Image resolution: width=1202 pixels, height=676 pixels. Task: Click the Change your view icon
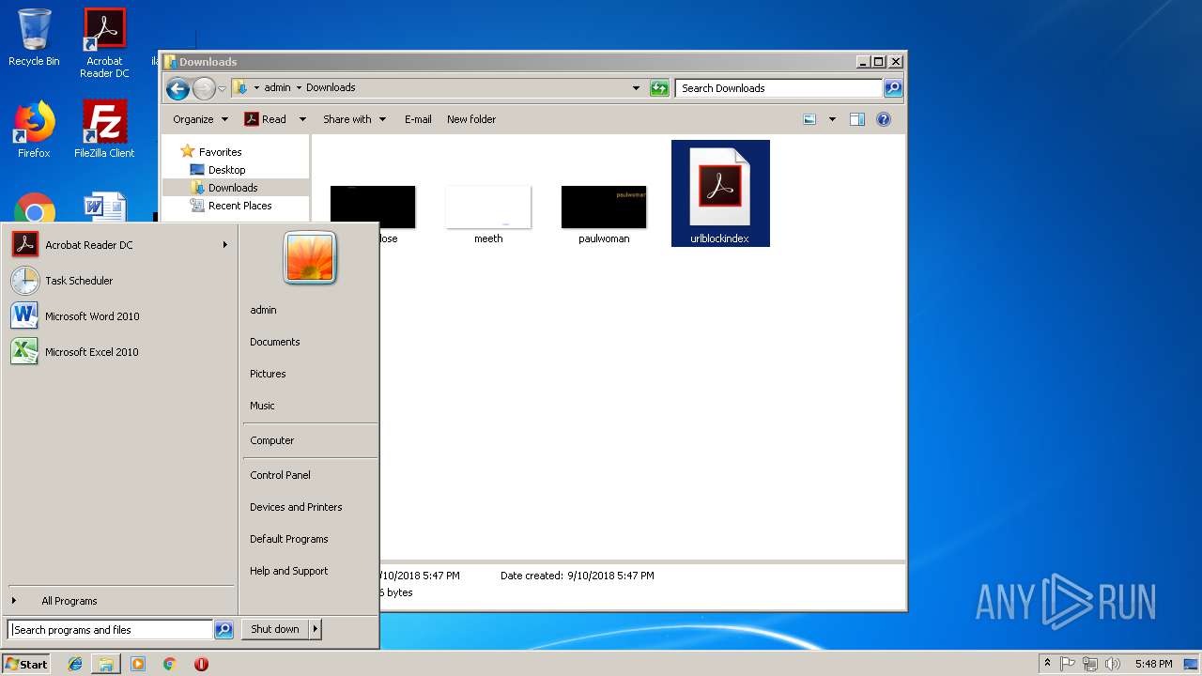point(810,119)
